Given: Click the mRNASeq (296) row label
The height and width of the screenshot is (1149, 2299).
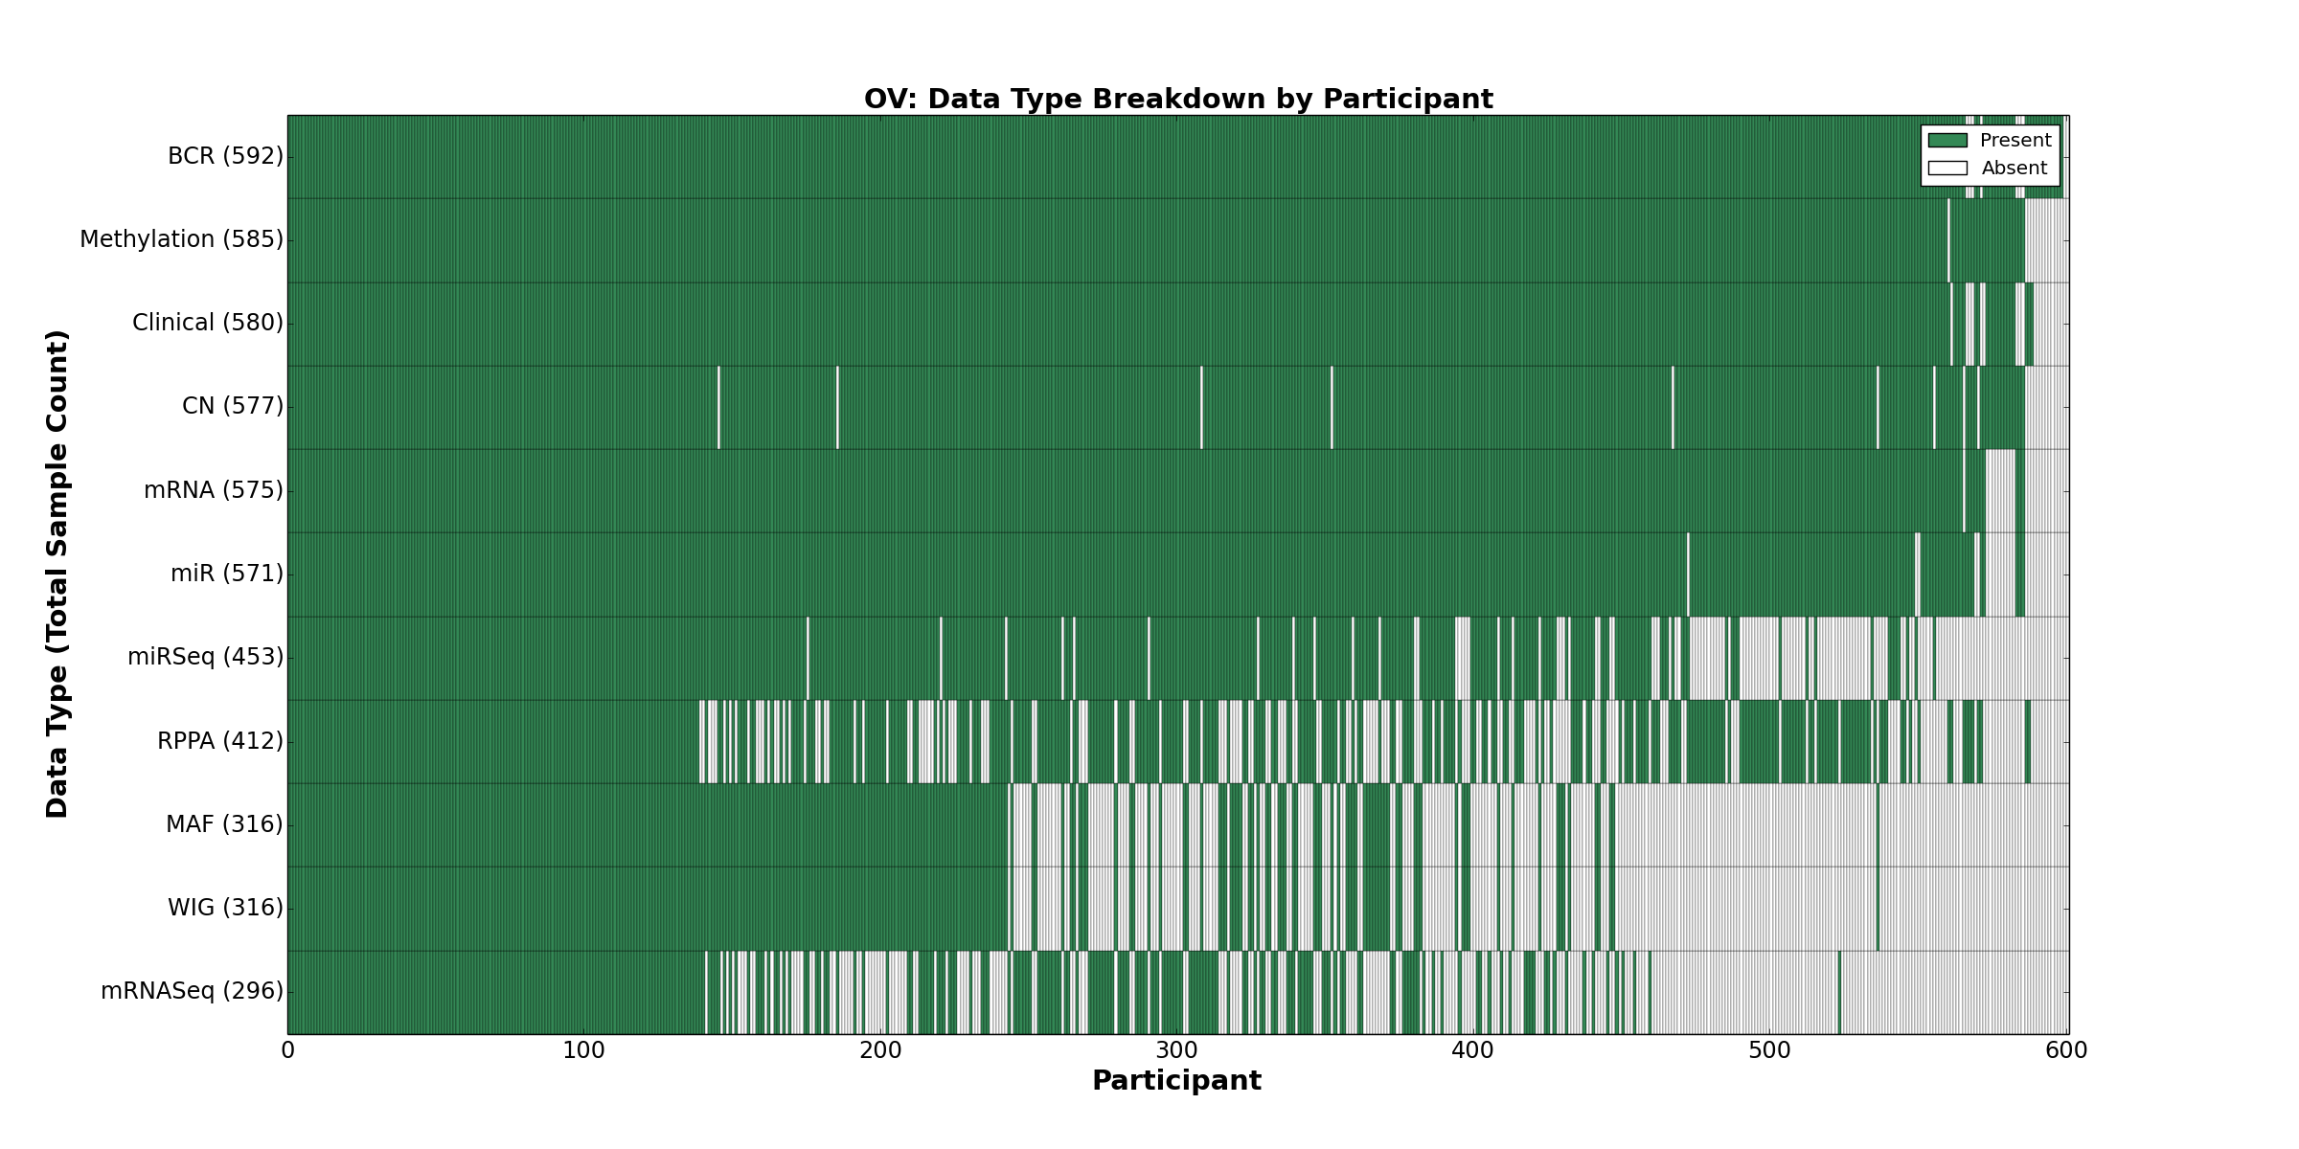Looking at the screenshot, I should (192, 991).
